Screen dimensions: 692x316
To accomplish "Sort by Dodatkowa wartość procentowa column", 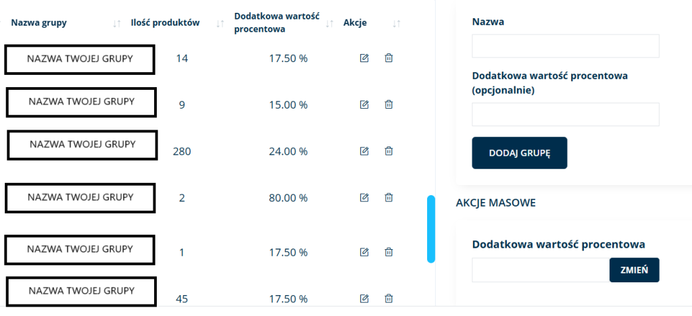I will pos(330,23).
